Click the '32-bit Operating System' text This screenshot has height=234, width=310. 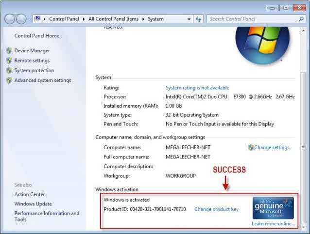click(x=192, y=115)
